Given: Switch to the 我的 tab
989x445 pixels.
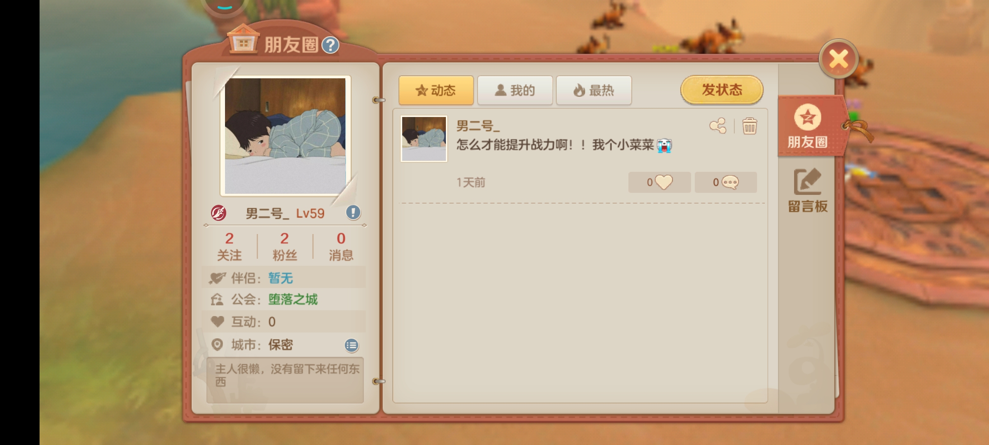Looking at the screenshot, I should tap(515, 90).
